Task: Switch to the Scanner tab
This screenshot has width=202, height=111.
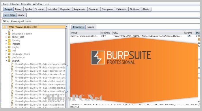Action: point(40,9)
